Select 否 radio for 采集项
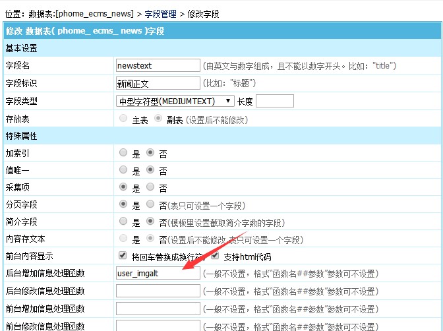 tap(150, 187)
